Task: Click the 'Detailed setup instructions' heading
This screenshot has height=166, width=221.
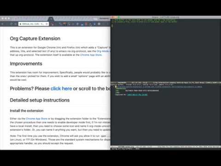Action: pos(40,100)
